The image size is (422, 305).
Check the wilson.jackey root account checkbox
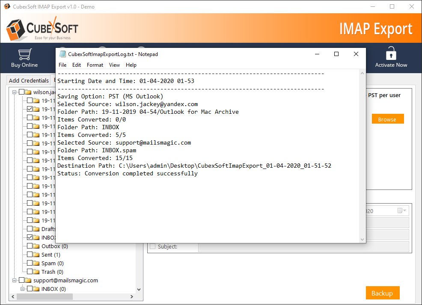(21, 92)
